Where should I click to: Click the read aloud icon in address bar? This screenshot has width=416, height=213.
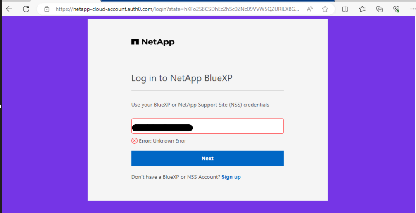coord(310,9)
